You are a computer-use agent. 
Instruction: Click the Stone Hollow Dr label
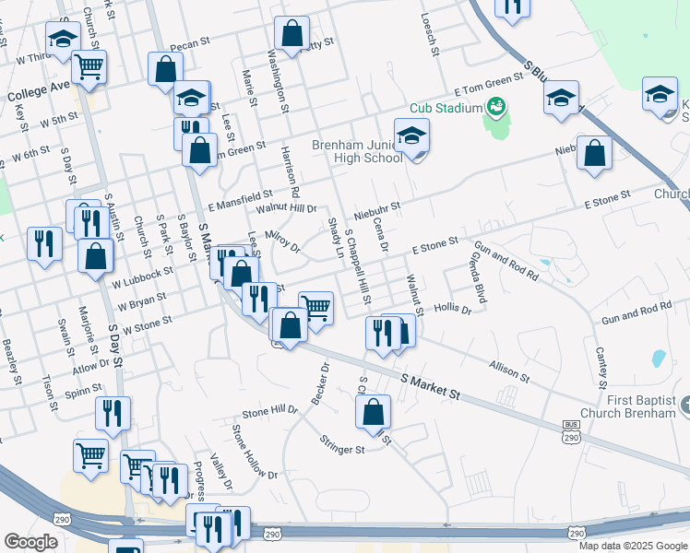(255, 452)
